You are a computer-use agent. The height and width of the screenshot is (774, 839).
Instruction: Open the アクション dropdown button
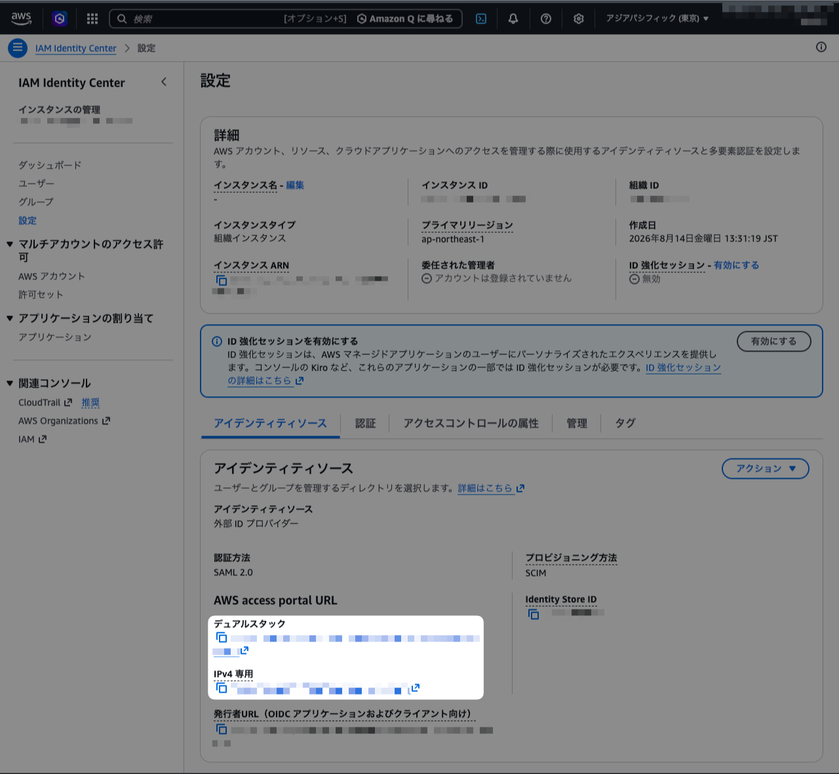click(766, 468)
